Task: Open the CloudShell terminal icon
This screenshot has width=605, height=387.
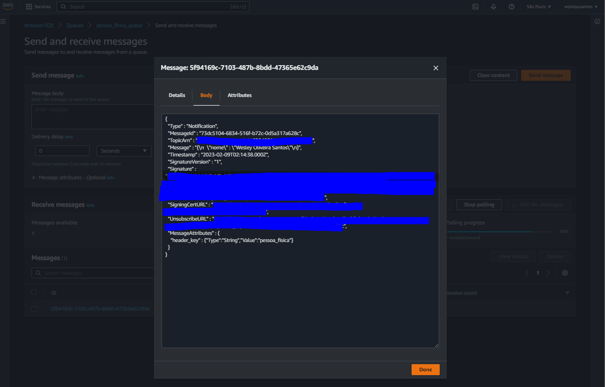Action: (x=475, y=7)
